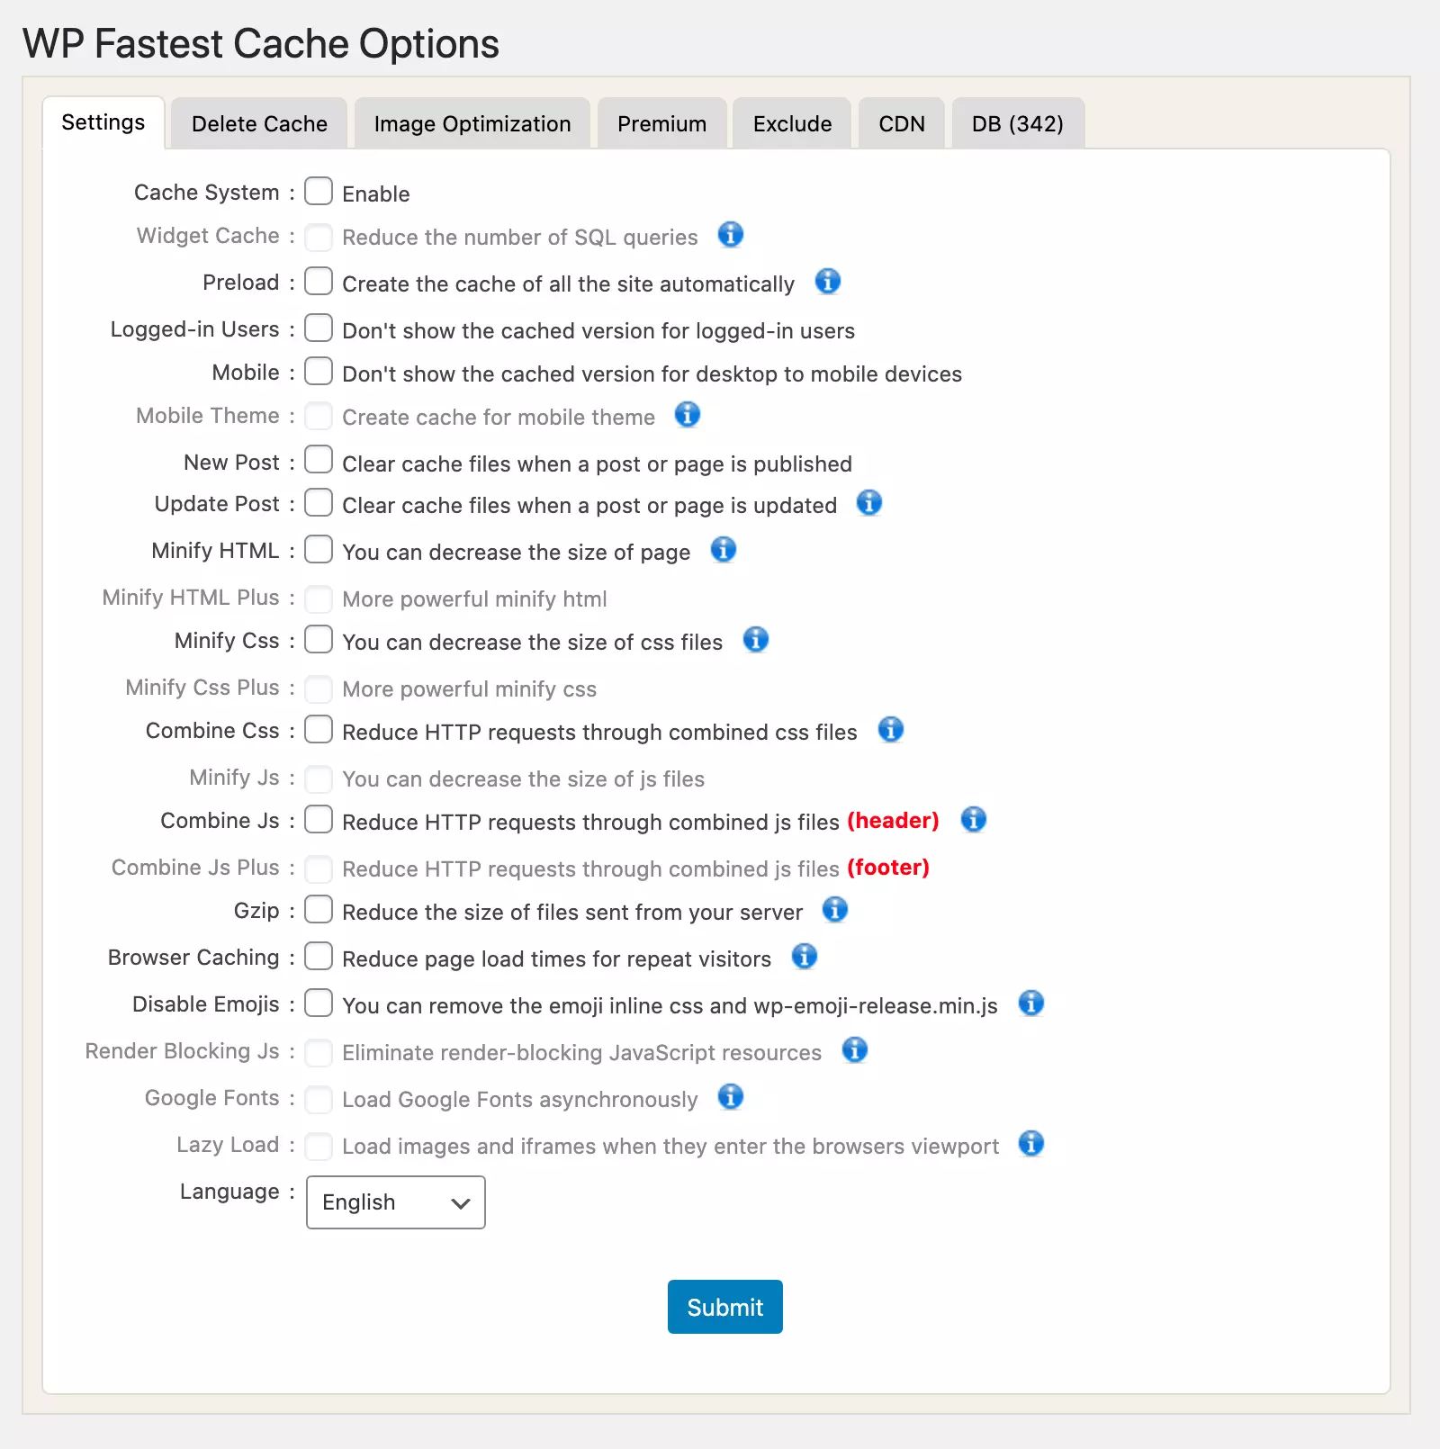Viewport: 1440px width, 1449px height.
Task: Click the "Enable" label text
Action: [376, 194]
